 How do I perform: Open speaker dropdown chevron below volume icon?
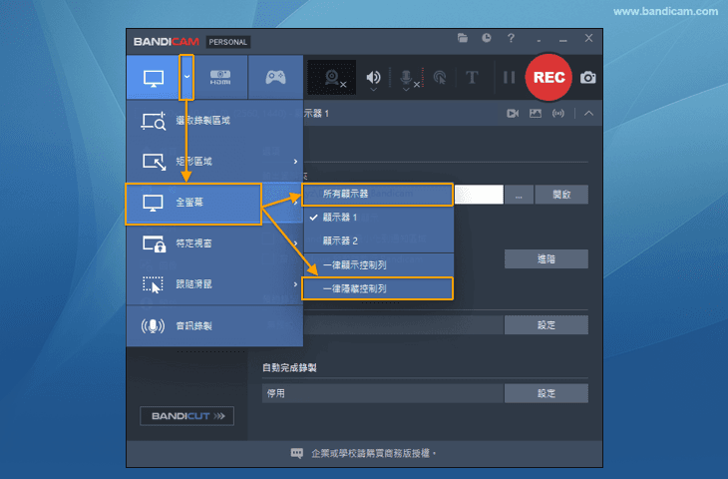click(373, 89)
